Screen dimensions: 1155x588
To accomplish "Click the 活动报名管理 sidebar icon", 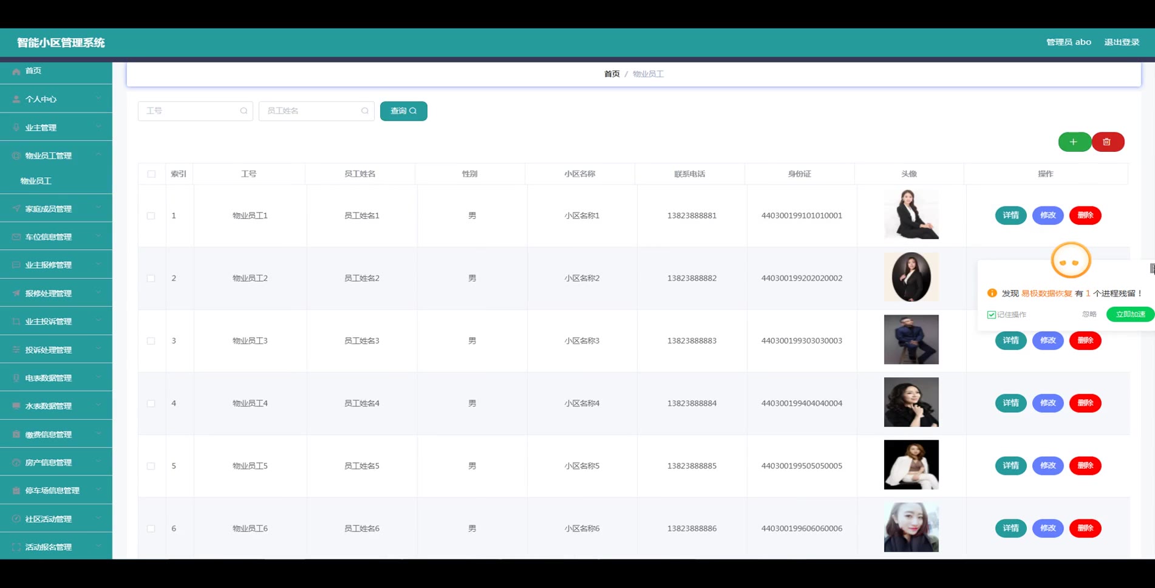I will click(x=16, y=547).
